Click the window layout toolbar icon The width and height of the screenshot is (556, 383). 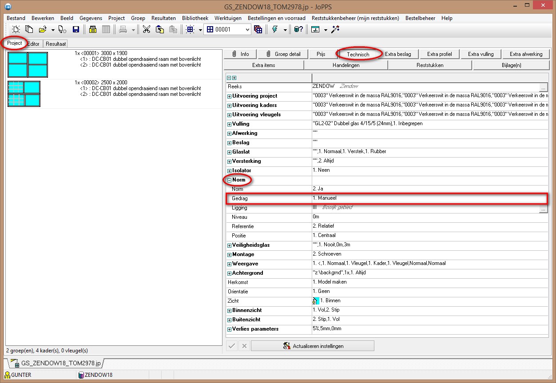[x=315, y=30]
